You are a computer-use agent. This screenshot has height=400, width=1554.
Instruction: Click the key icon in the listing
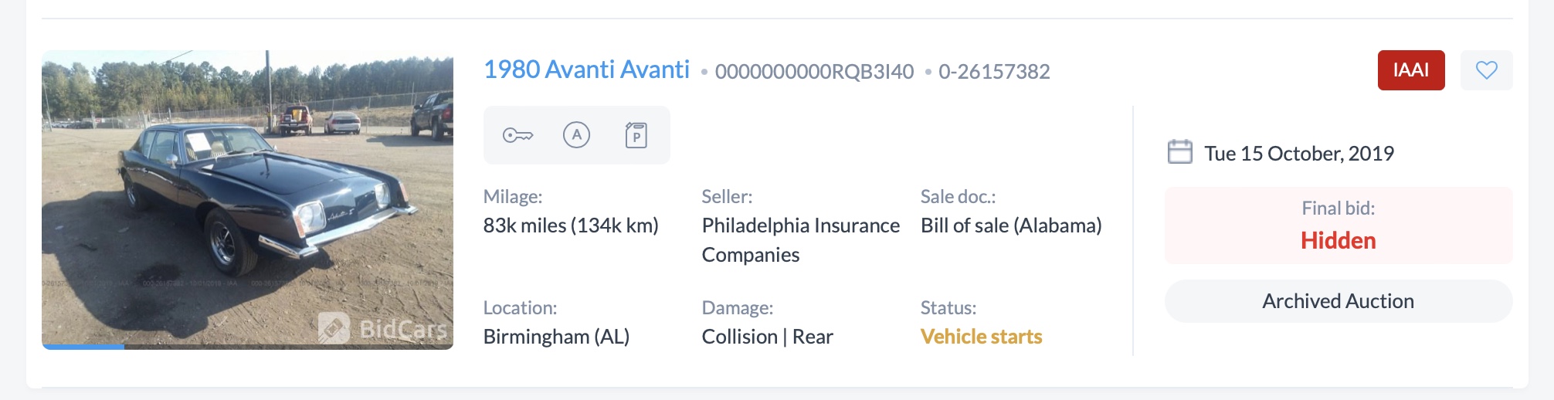click(517, 136)
